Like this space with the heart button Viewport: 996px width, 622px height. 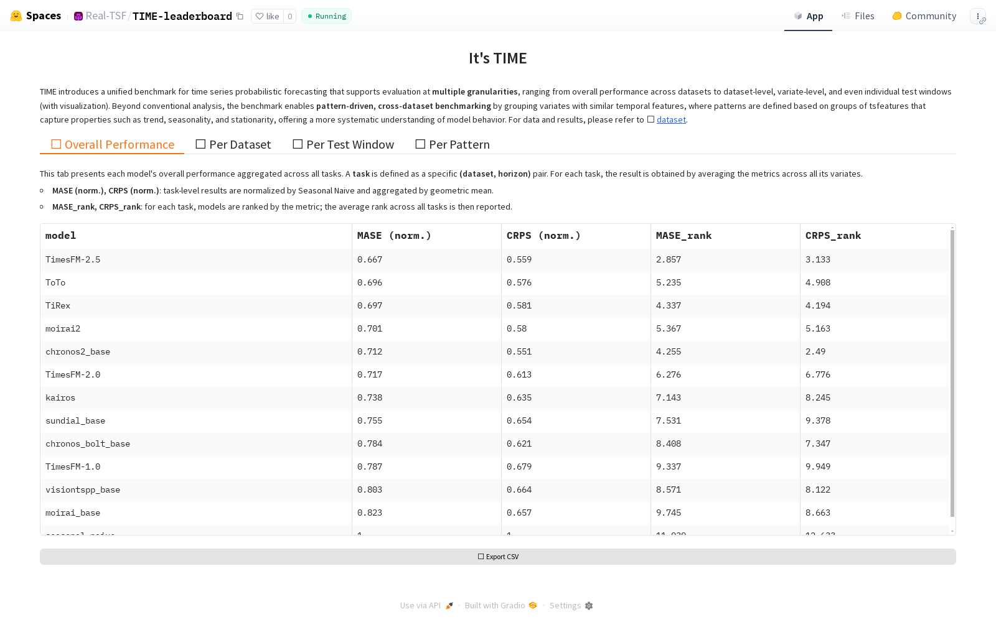(268, 16)
